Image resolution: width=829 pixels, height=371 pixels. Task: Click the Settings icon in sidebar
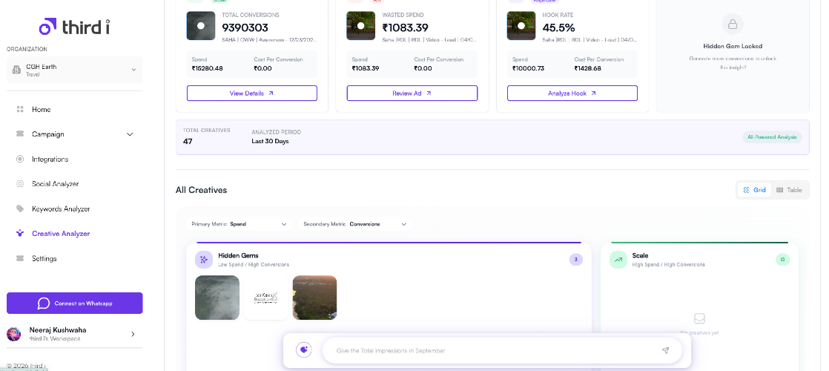pos(19,258)
